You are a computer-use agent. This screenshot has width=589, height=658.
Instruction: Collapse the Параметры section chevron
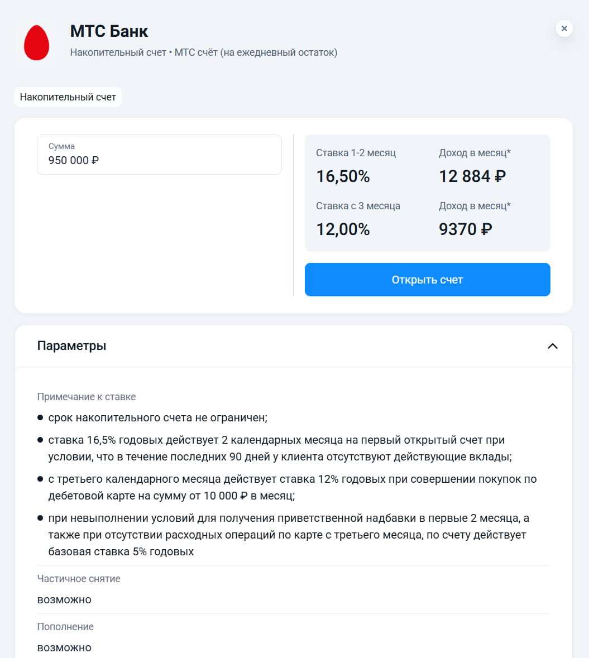click(x=552, y=346)
